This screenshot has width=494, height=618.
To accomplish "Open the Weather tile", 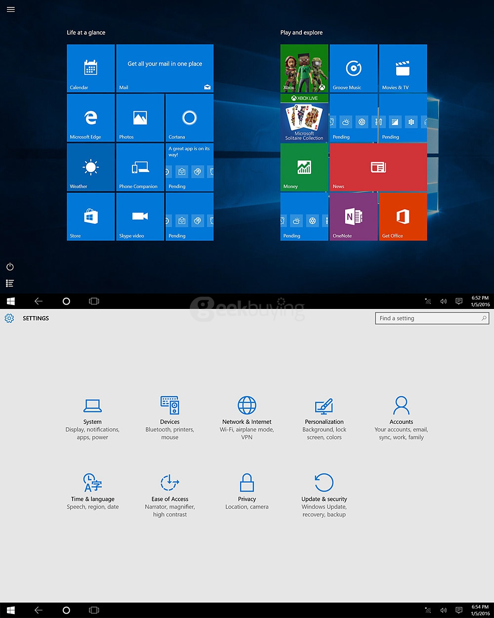I will [x=91, y=167].
